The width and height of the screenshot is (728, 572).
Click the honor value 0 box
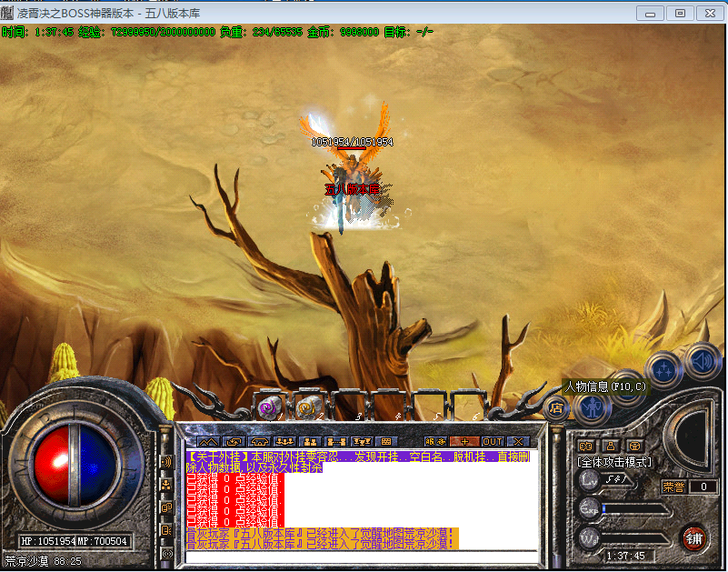(x=703, y=487)
